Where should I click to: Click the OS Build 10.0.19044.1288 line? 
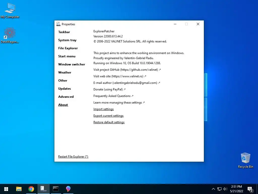(127, 63)
